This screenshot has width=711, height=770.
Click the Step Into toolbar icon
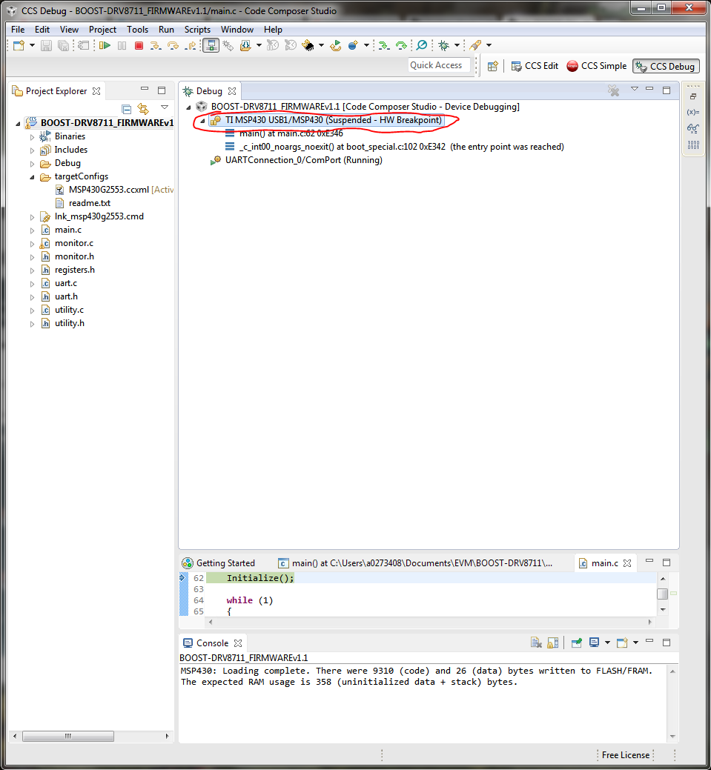(x=155, y=46)
